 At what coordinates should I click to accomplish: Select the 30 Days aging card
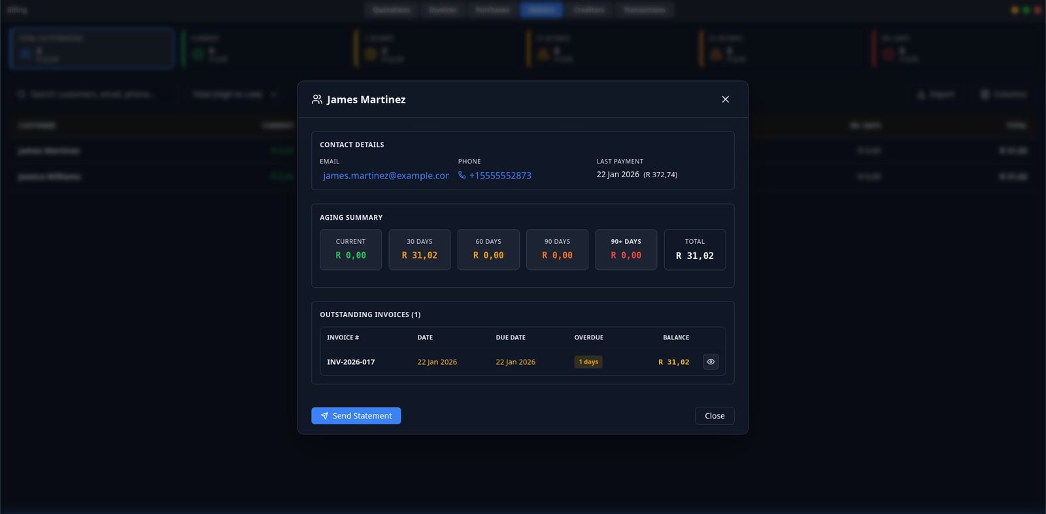coord(419,249)
